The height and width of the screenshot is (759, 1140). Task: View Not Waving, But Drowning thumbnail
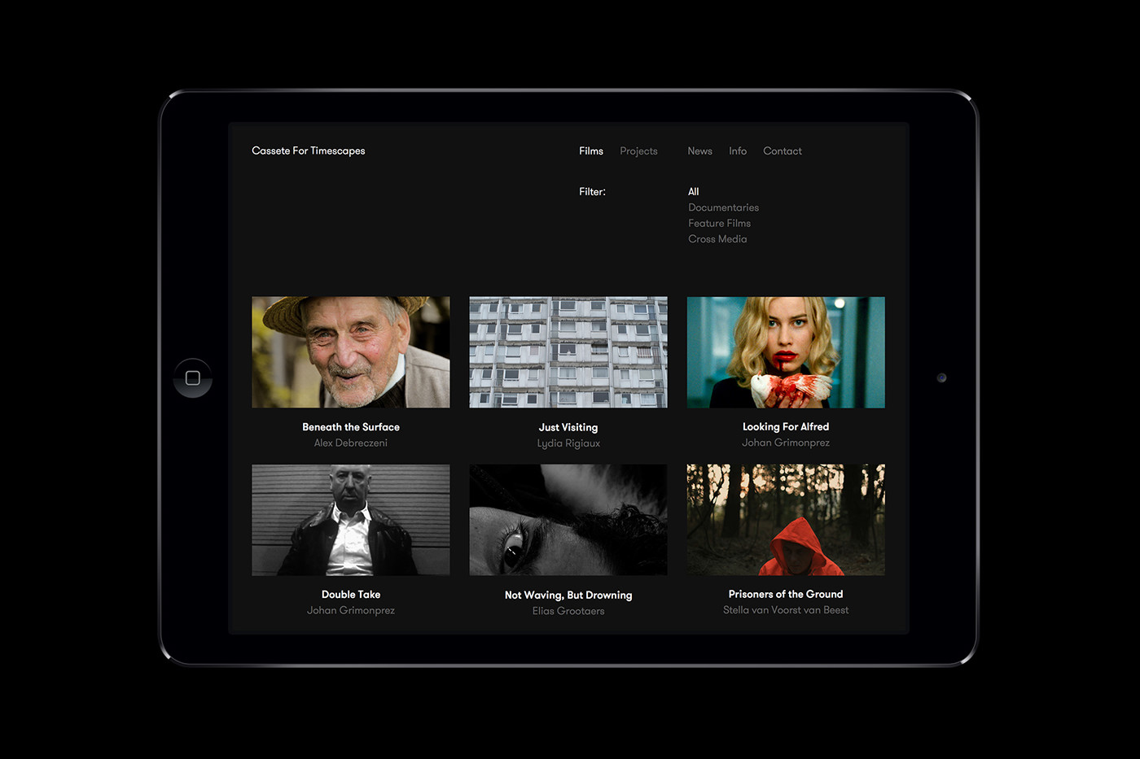click(568, 520)
